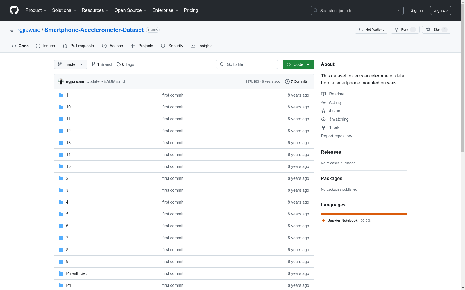465x290 pixels.
Task: Star this repository
Action: point(437,30)
